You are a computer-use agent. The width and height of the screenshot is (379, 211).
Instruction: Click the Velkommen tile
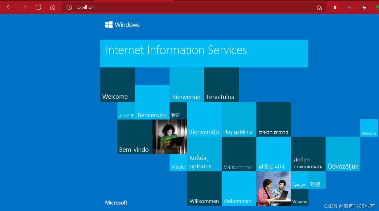pyautogui.click(x=239, y=189)
